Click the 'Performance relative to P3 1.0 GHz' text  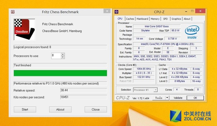56,84
